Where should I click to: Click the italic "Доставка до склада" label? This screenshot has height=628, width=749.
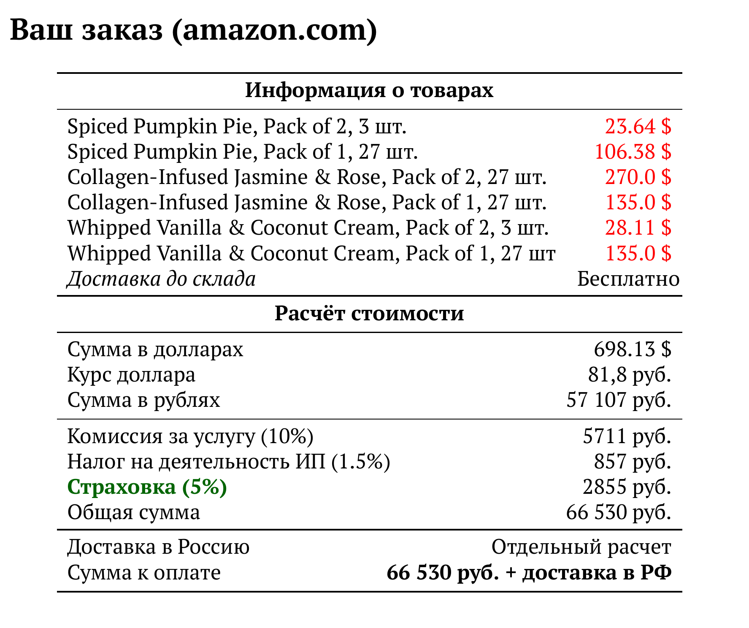(x=162, y=279)
